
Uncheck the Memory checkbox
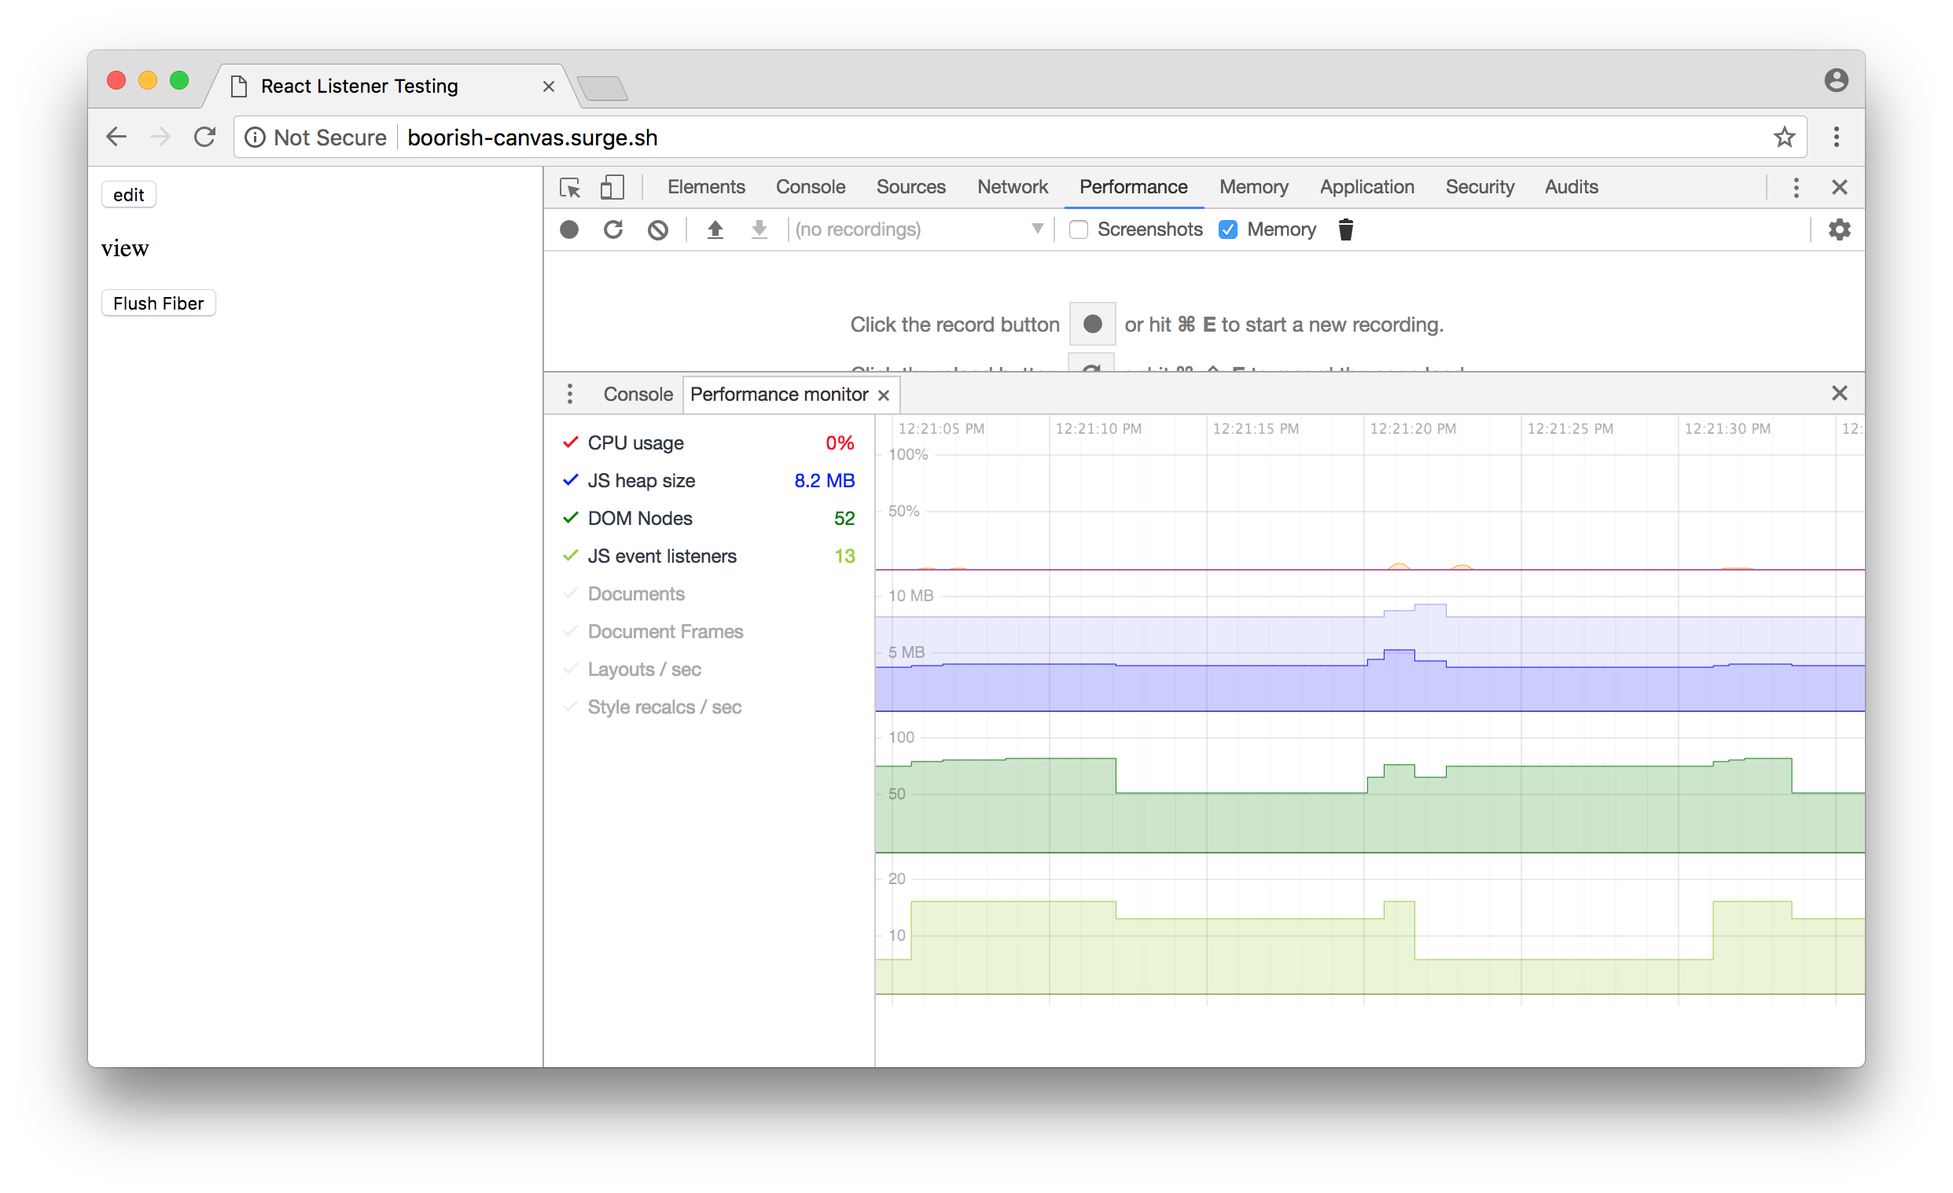coord(1228,229)
